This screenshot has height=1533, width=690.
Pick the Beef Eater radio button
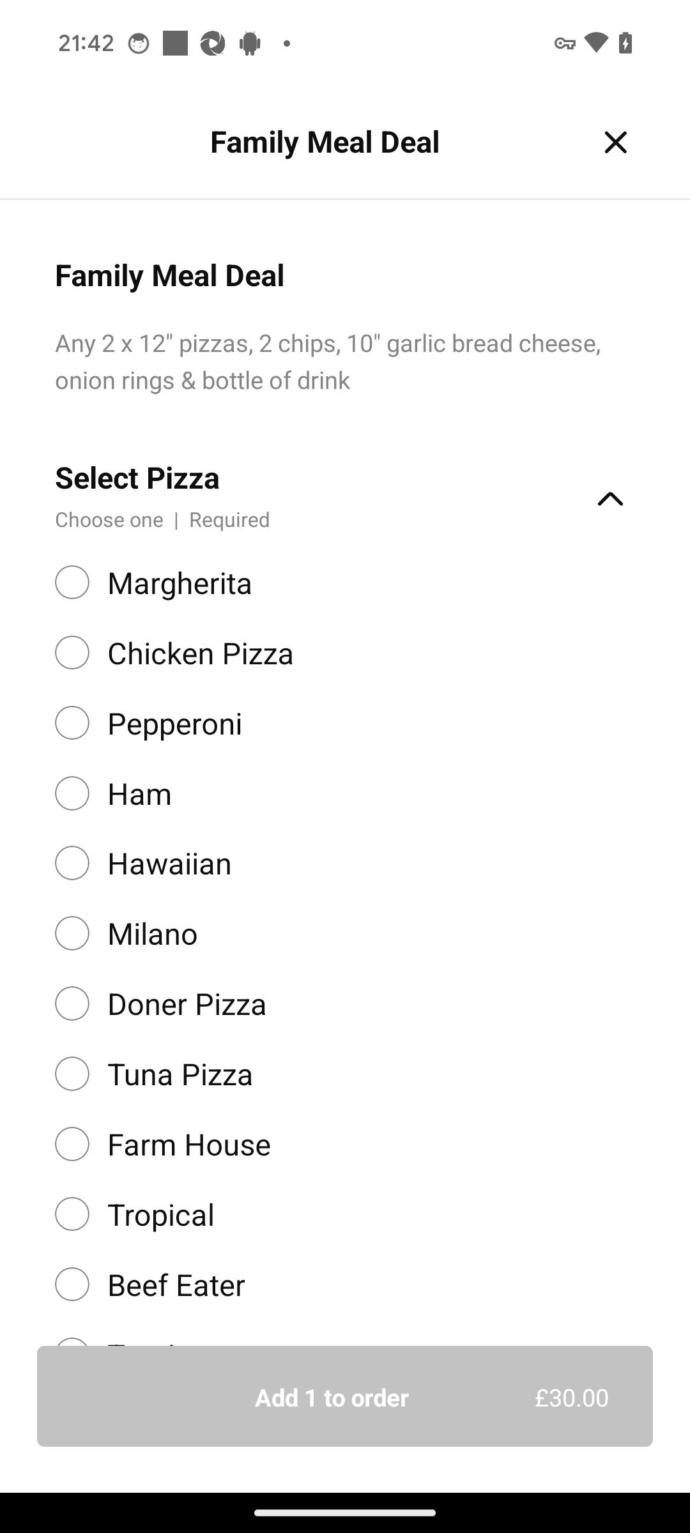point(72,1285)
